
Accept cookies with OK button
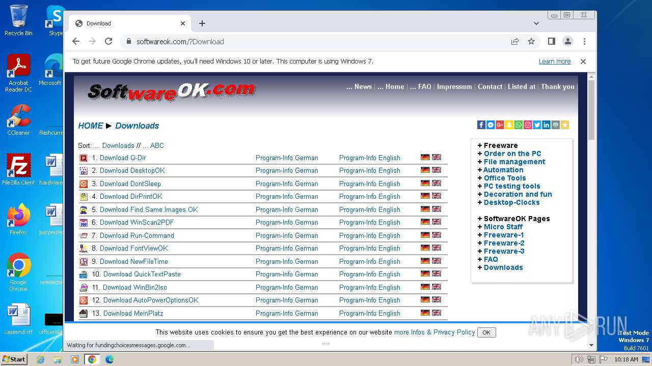click(486, 332)
